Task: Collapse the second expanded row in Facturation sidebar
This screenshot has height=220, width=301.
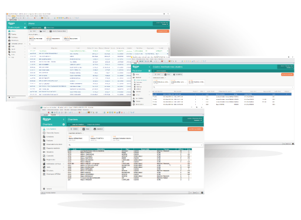Action: pyautogui.click(x=149, y=77)
